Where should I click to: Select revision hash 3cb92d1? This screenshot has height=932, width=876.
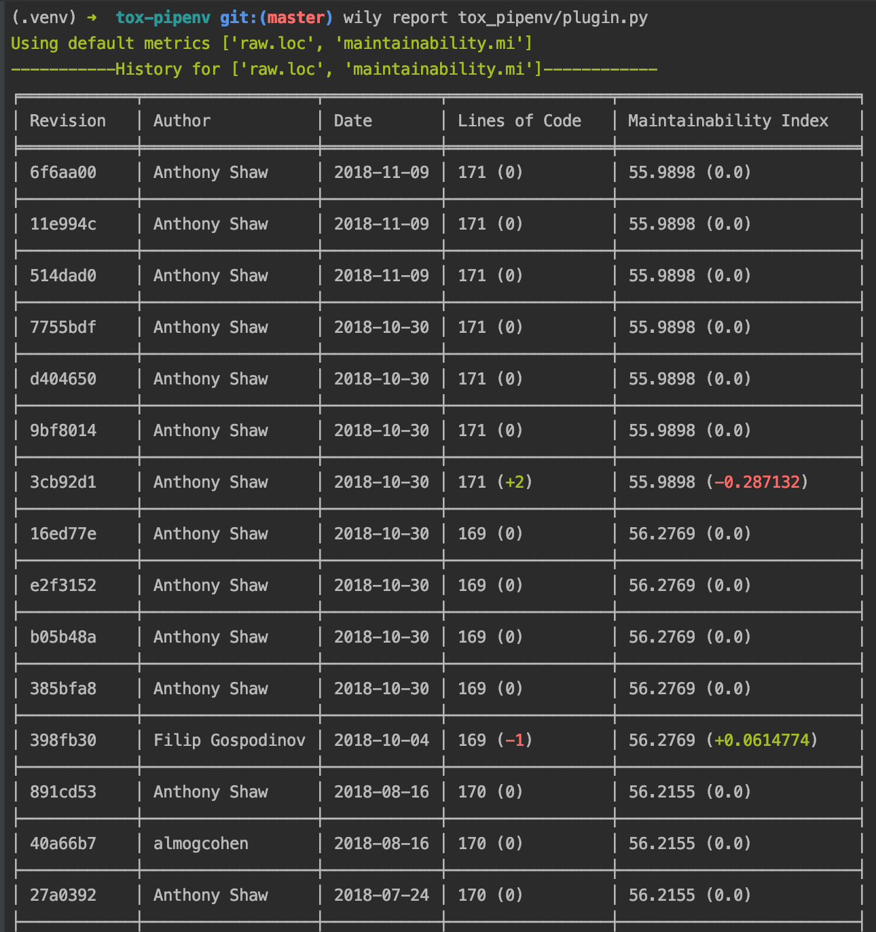click(x=63, y=482)
